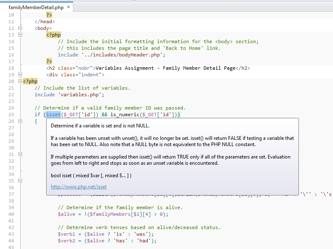Close the familyMemberDetail.php tab
The width and height of the screenshot is (333, 249).
[69, 7]
